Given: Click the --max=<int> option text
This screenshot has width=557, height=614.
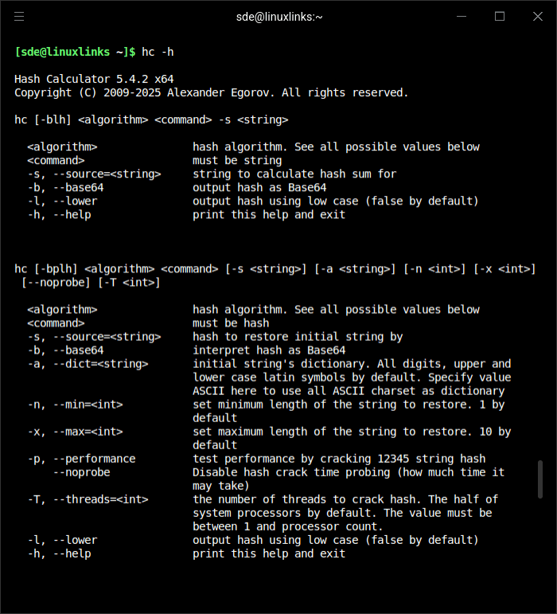Looking at the screenshot, I should 88,432.
